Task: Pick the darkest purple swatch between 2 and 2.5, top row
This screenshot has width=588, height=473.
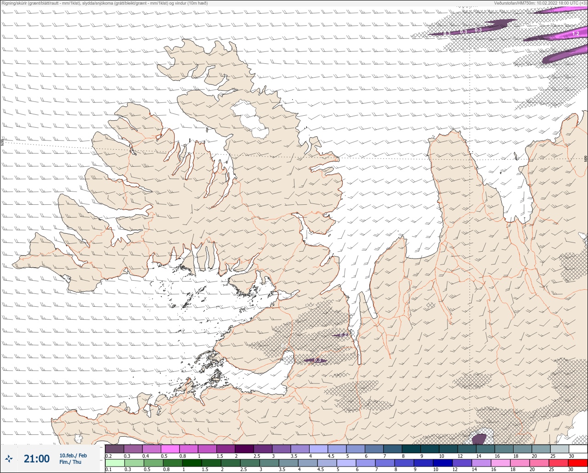Action: (244, 449)
